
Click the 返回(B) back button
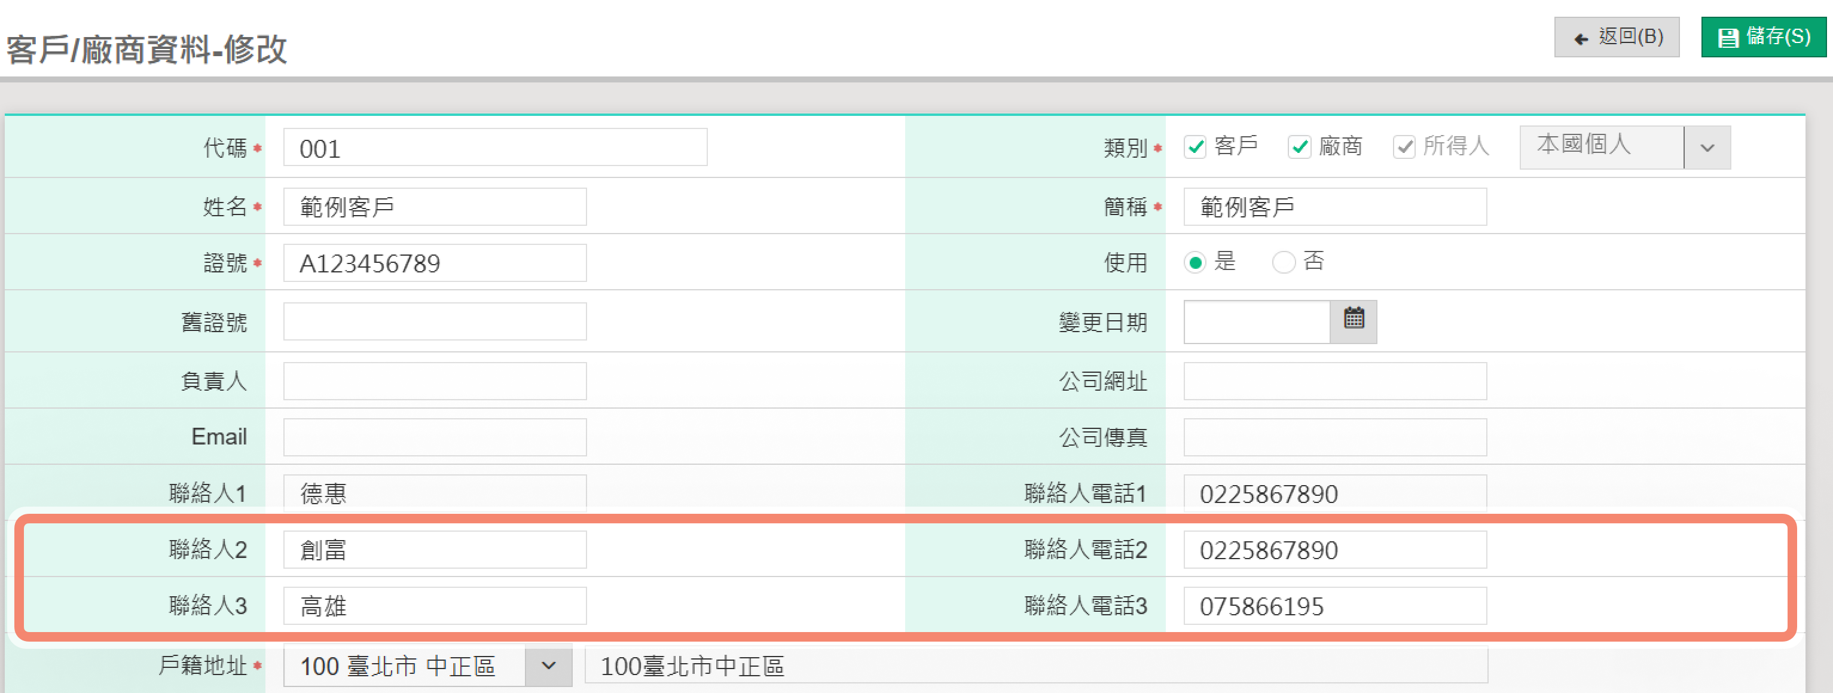[1616, 37]
